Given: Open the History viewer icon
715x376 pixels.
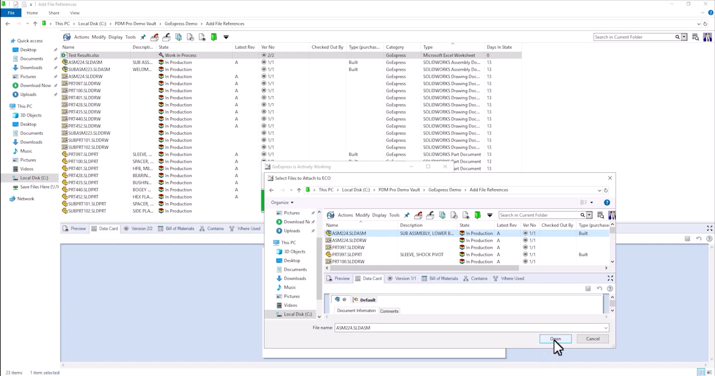Looking at the screenshot, I should coord(202,37).
